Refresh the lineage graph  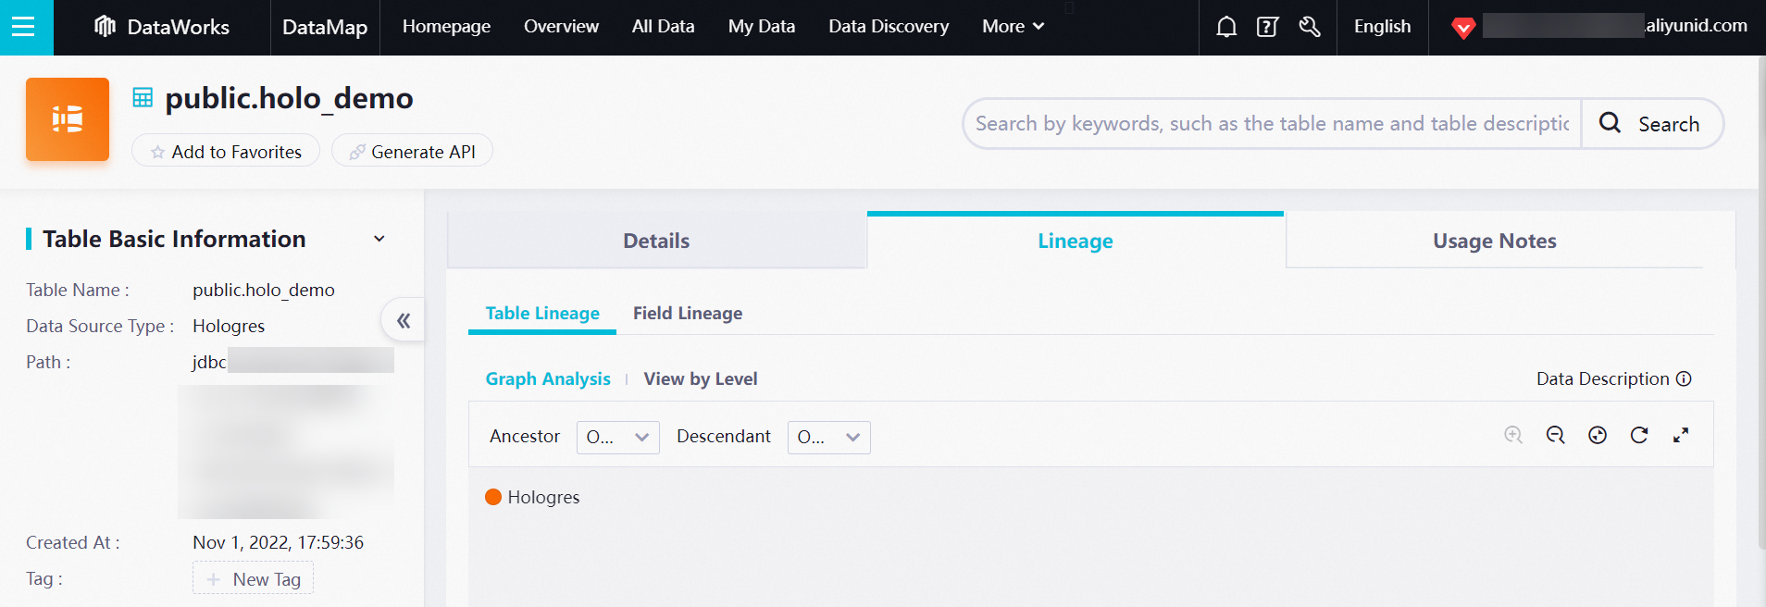point(1639,435)
